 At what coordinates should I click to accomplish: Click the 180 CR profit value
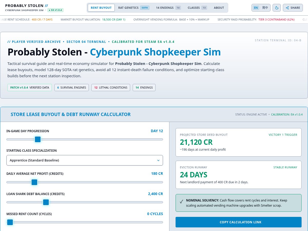[157, 174]
